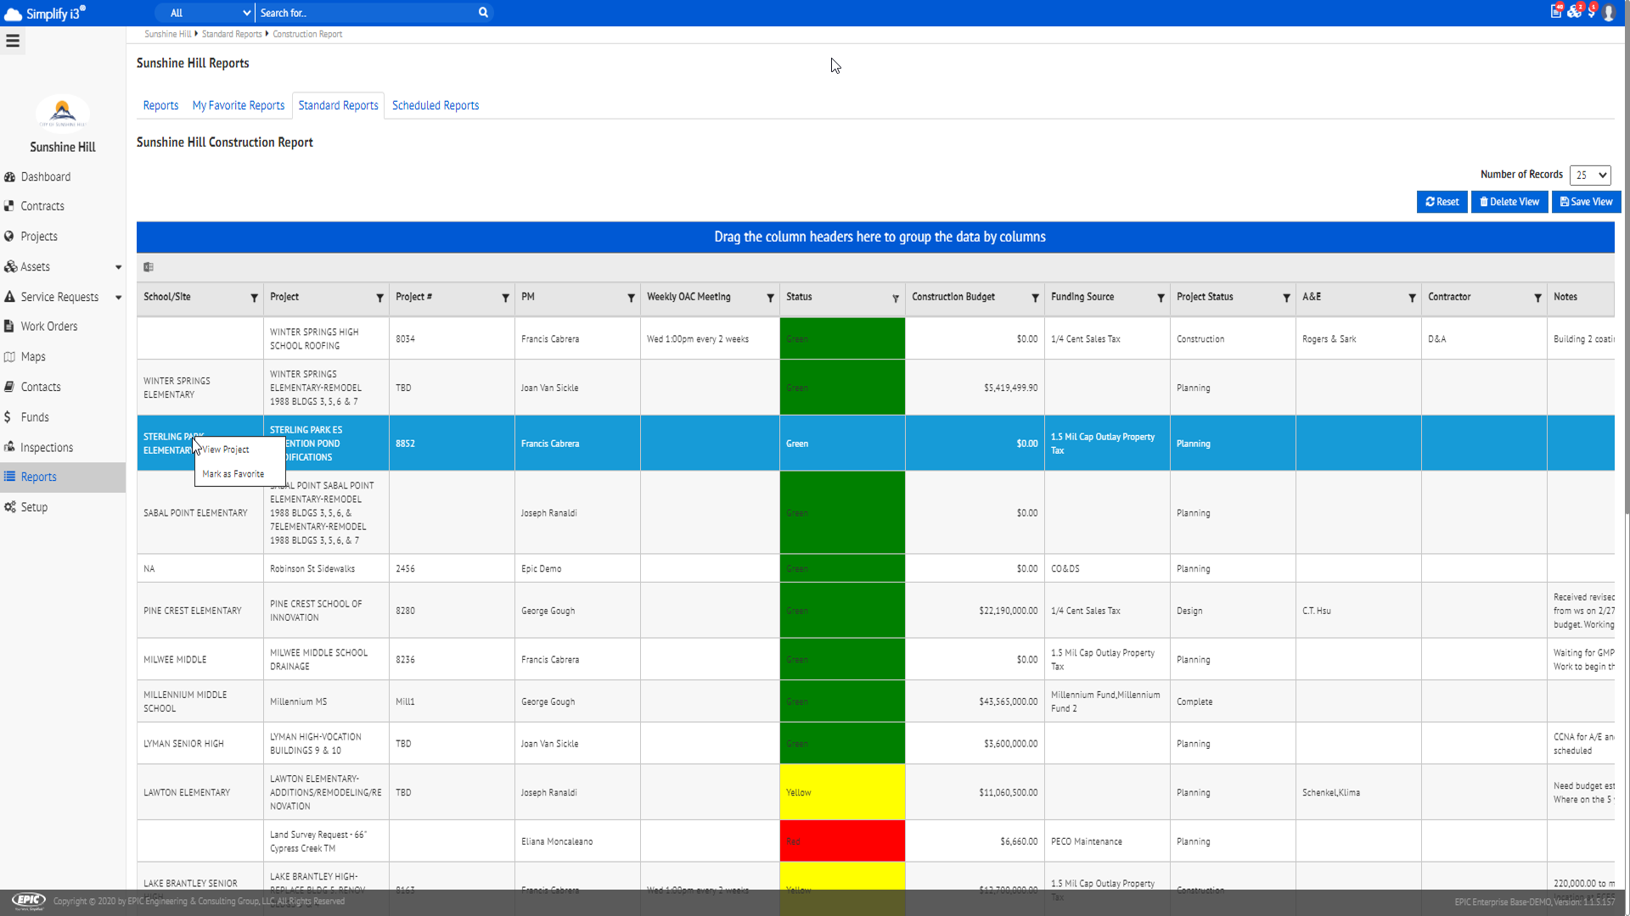Click the search magnifier icon
Image resolution: width=1630 pixels, height=916 pixels.
click(483, 13)
